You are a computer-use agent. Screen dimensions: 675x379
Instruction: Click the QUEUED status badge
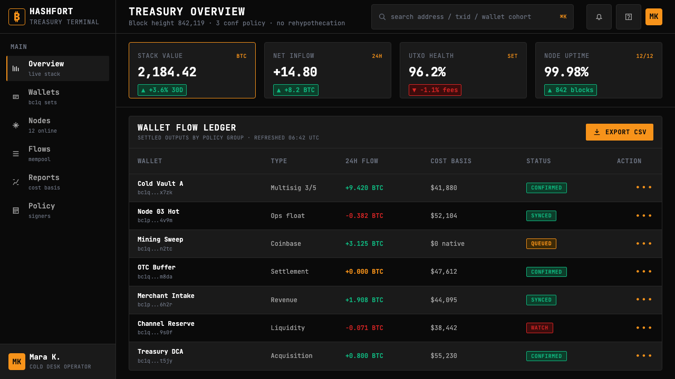tap(541, 244)
